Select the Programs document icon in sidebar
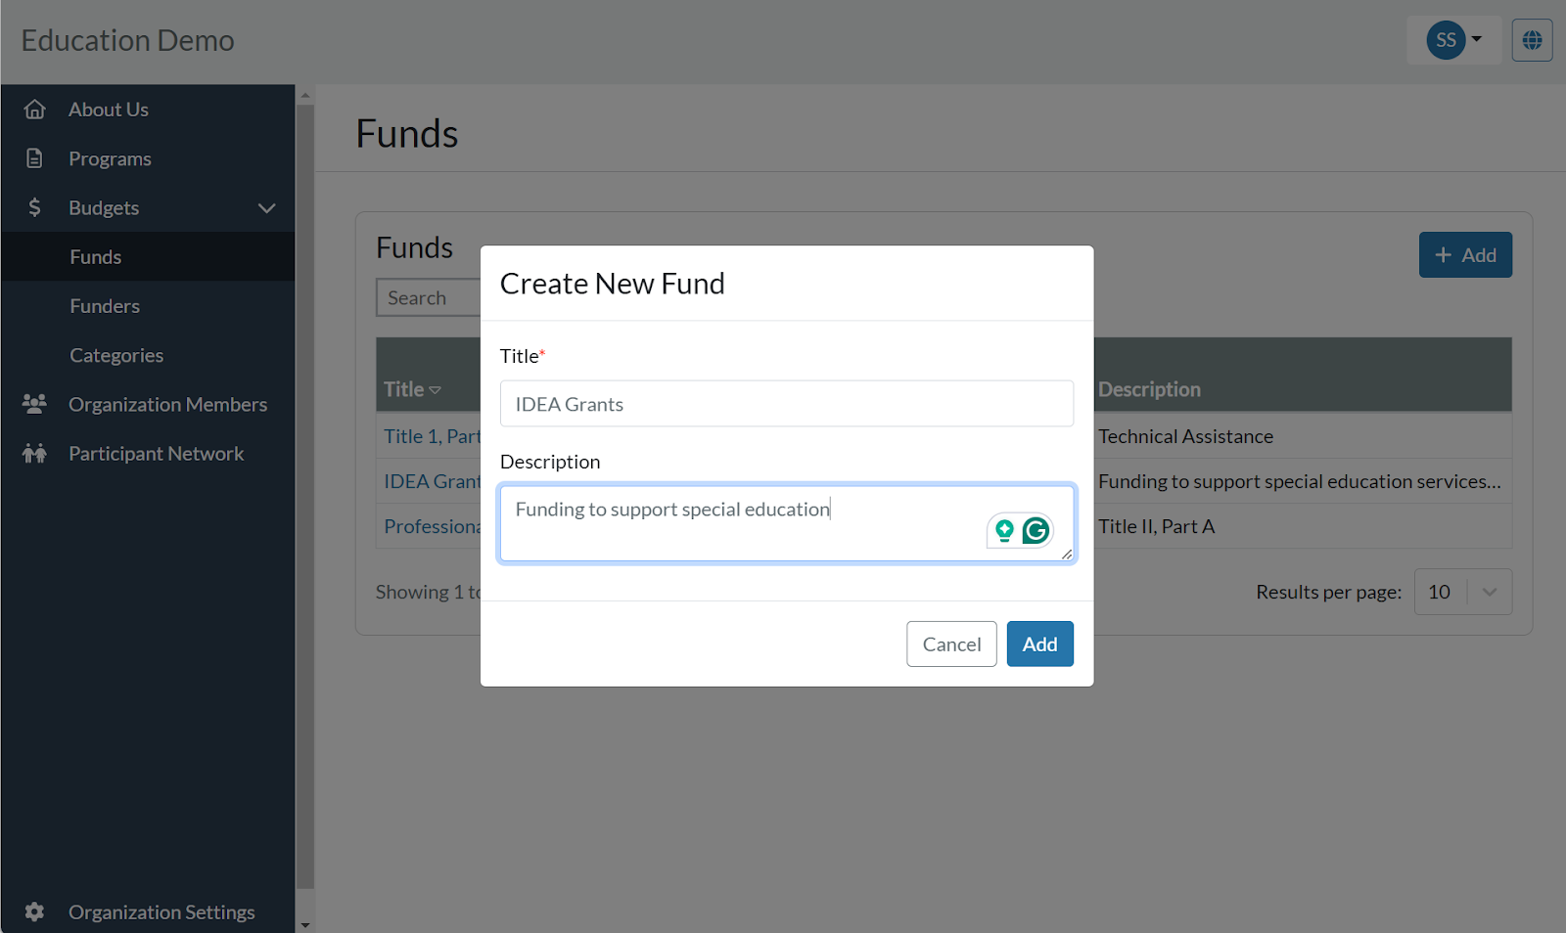The image size is (1566, 933). [x=34, y=157]
